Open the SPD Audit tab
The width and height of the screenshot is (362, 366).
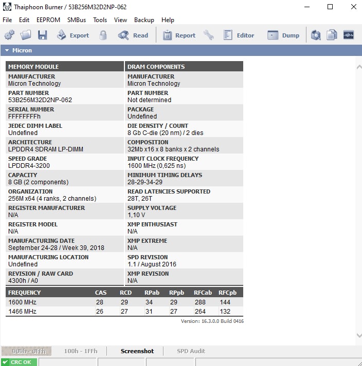coord(191,351)
